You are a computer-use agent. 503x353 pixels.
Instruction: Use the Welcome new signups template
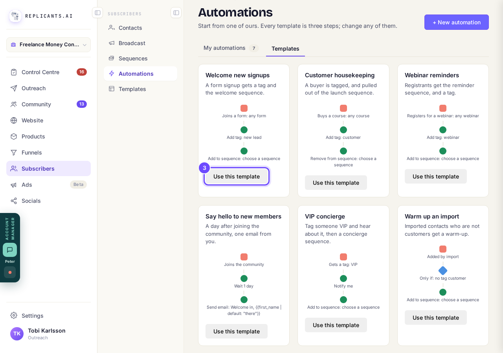tap(237, 176)
